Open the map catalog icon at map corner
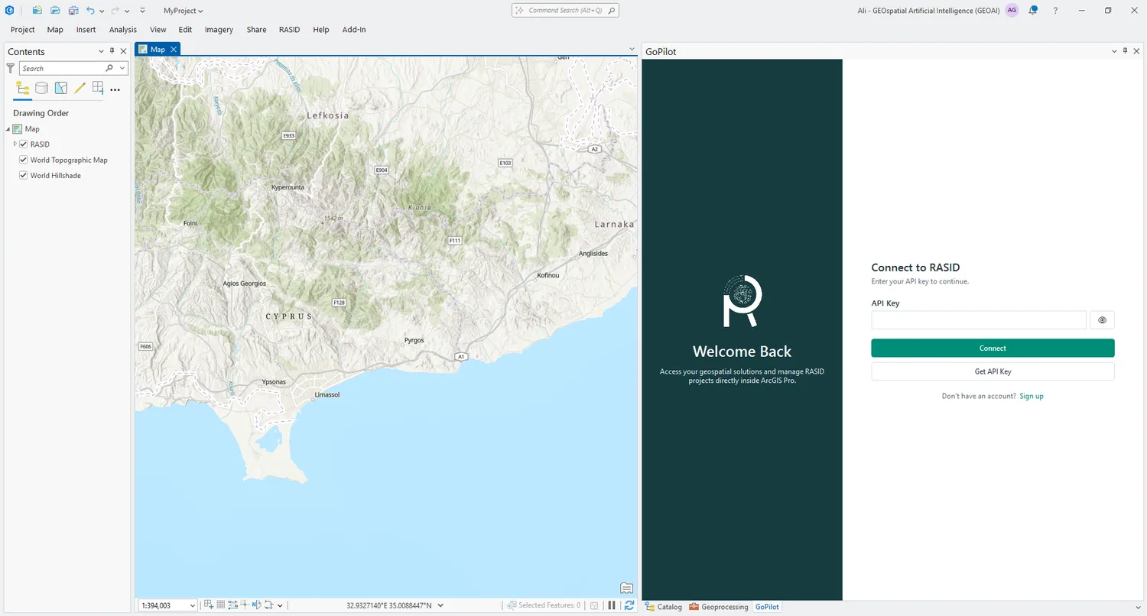 (627, 588)
